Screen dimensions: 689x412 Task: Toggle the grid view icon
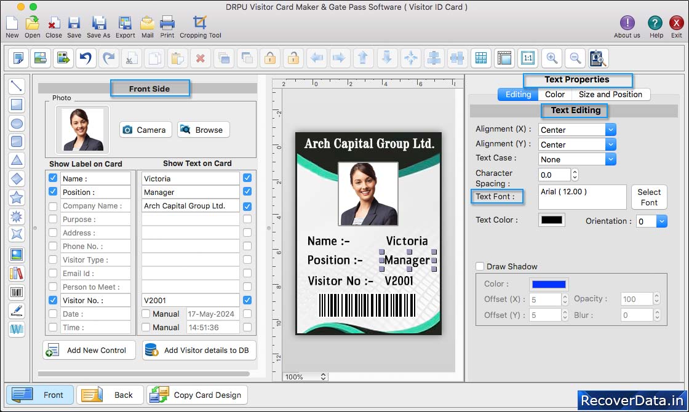pyautogui.click(x=481, y=58)
